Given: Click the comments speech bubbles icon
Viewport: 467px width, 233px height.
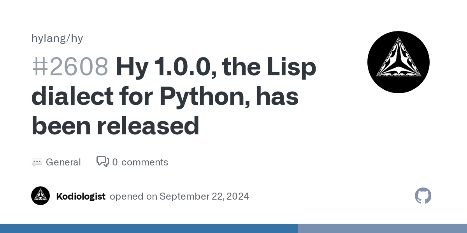Looking at the screenshot, I should (x=103, y=162).
